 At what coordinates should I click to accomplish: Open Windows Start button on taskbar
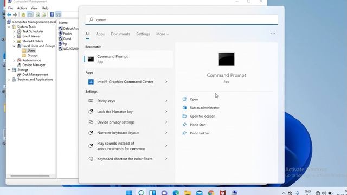(x=129, y=193)
